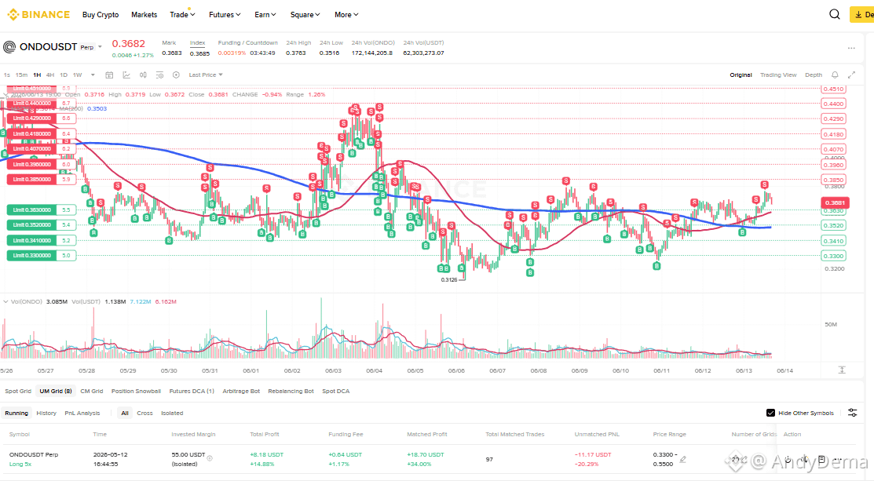Click the ONDO coin icon beside ONDOUSDT
This screenshot has width=874, height=481.
pos(9,47)
